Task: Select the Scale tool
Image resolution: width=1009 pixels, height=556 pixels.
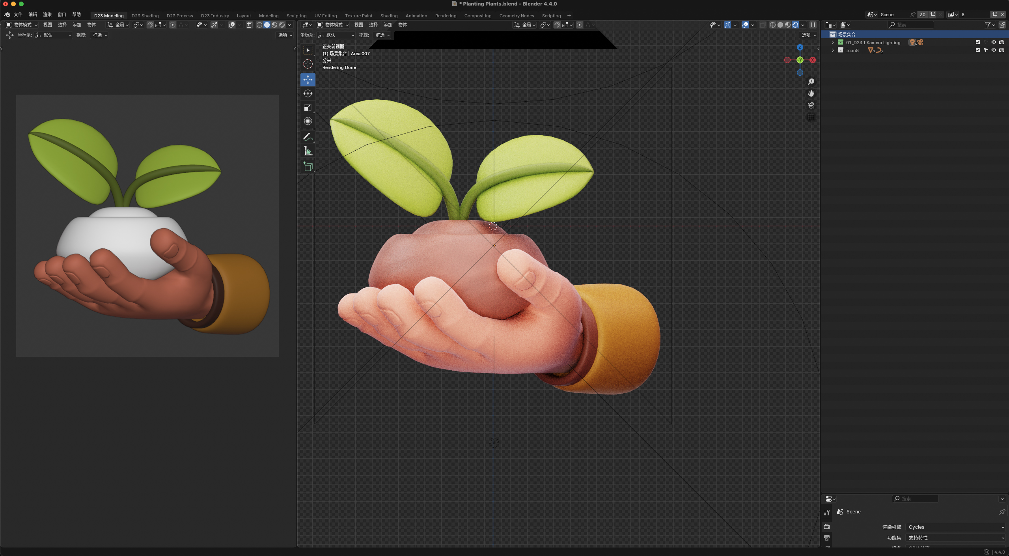Action: tap(308, 107)
